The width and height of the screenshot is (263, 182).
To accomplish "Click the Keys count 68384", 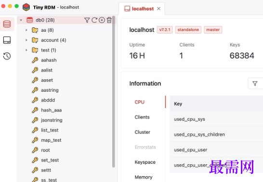I will (242, 56).
